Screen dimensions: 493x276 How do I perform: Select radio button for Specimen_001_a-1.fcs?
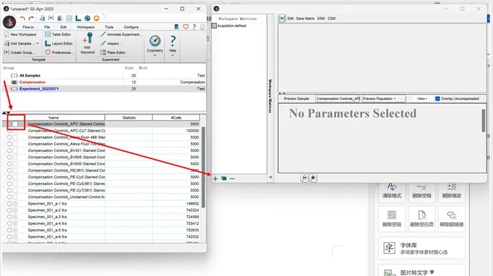(10, 204)
